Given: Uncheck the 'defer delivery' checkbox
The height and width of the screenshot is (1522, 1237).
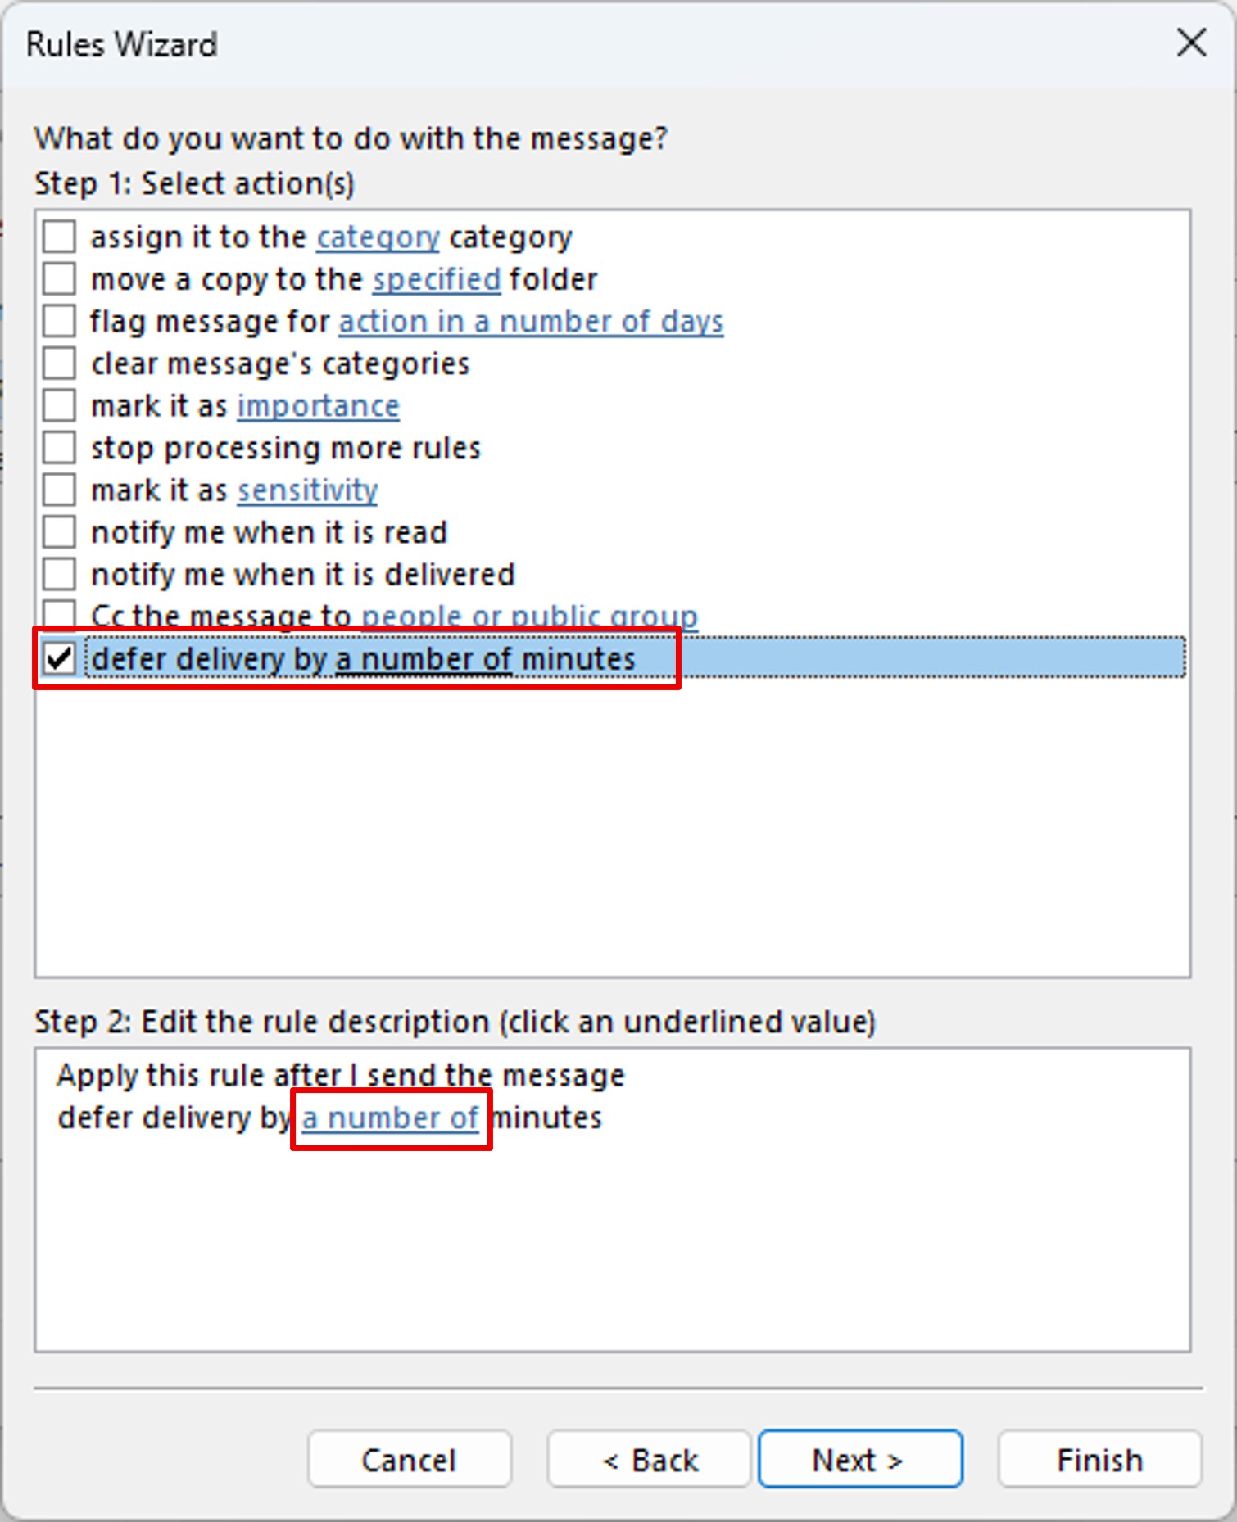Looking at the screenshot, I should (x=60, y=658).
